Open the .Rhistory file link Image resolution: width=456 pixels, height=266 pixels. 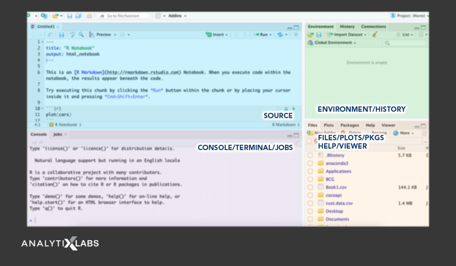(335, 156)
